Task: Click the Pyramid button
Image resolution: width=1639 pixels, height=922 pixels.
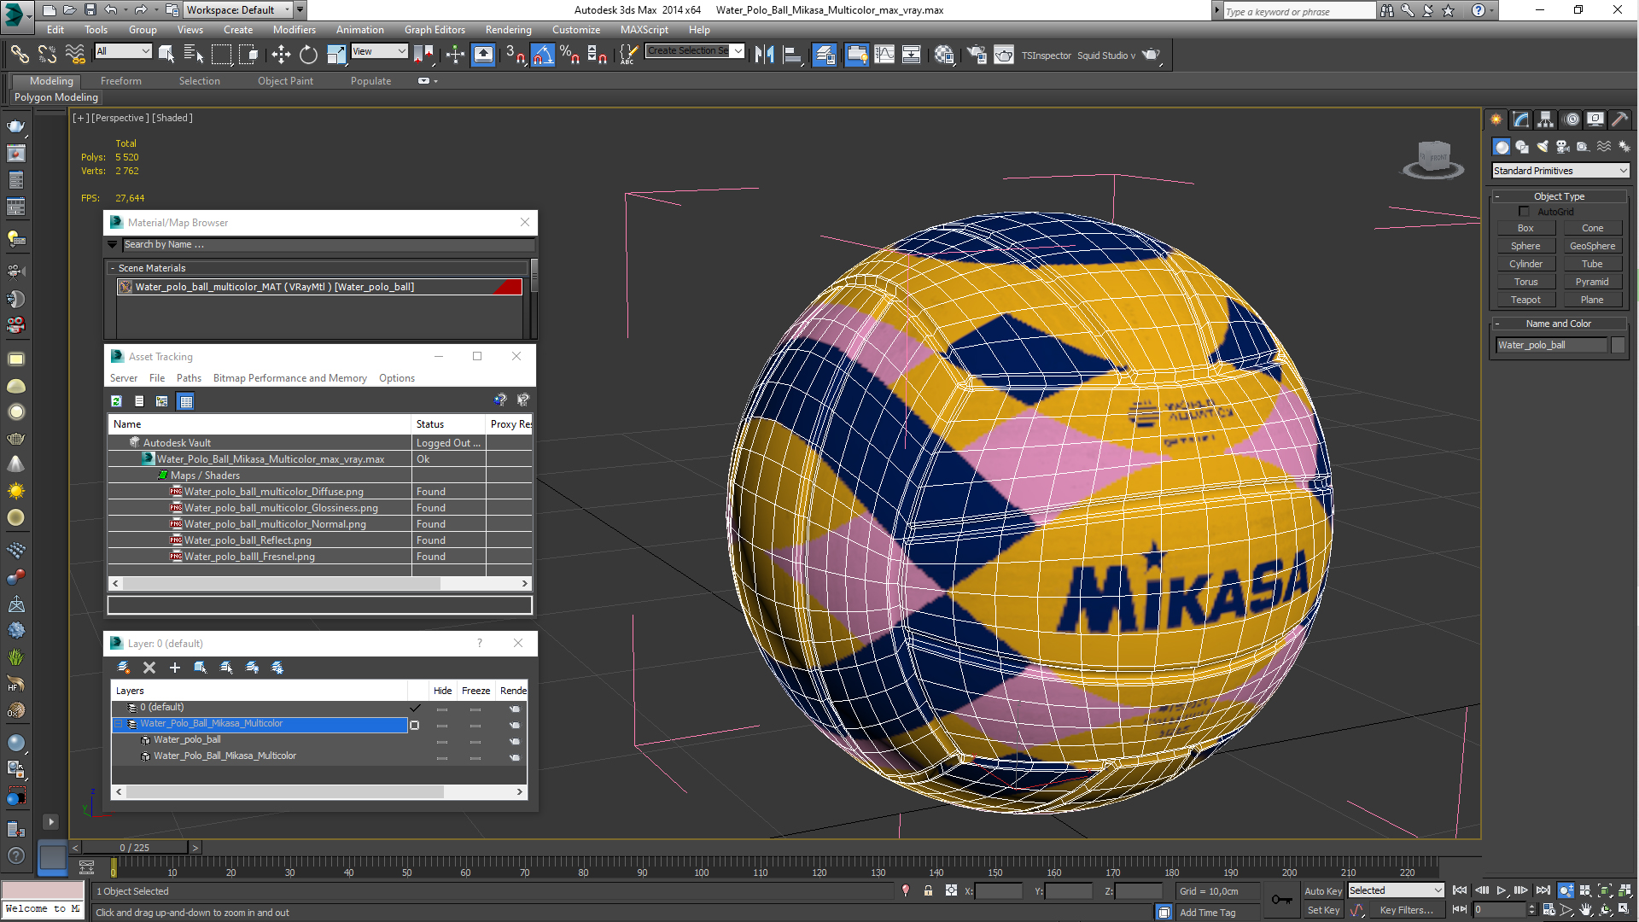Action: [1592, 282]
